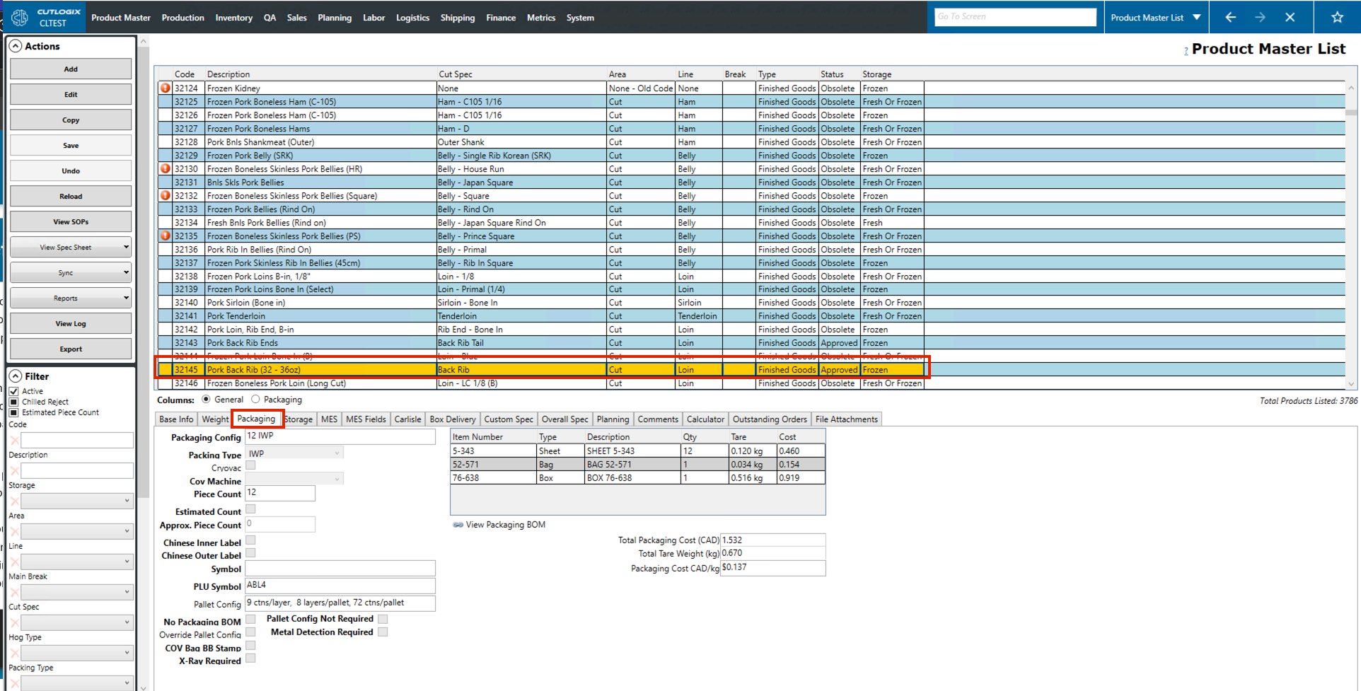Click red alert icon on row 32124
The image size is (1361, 691).
165,88
